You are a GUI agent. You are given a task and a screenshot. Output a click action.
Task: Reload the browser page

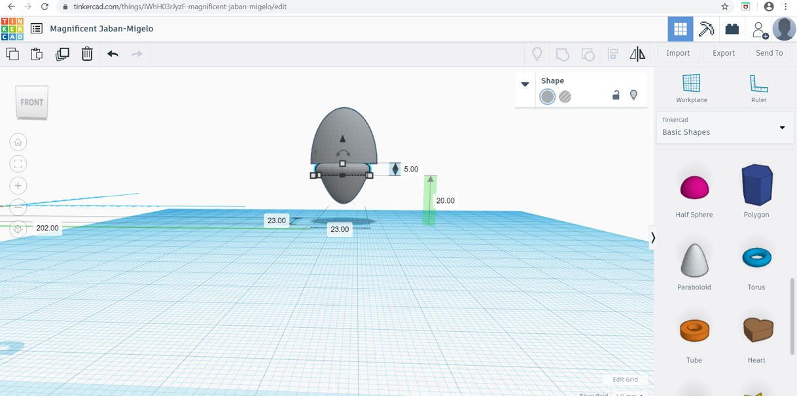click(44, 7)
